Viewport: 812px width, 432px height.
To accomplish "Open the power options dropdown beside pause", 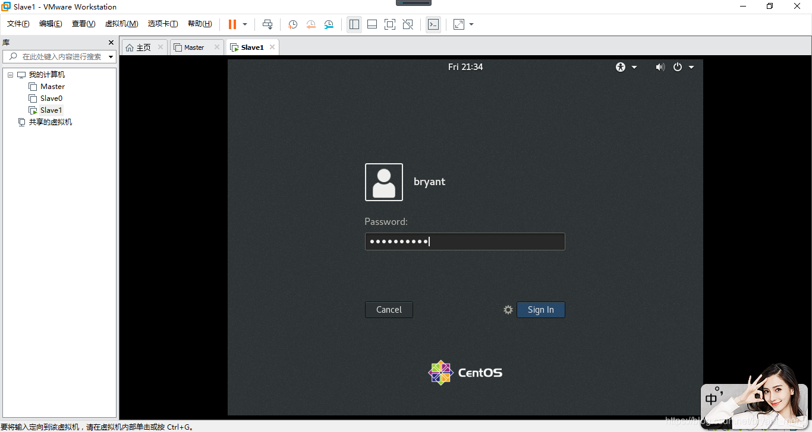I will pyautogui.click(x=245, y=24).
